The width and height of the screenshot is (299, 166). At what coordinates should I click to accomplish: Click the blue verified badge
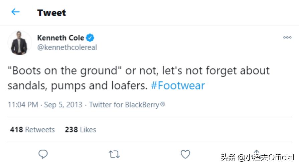(91, 38)
